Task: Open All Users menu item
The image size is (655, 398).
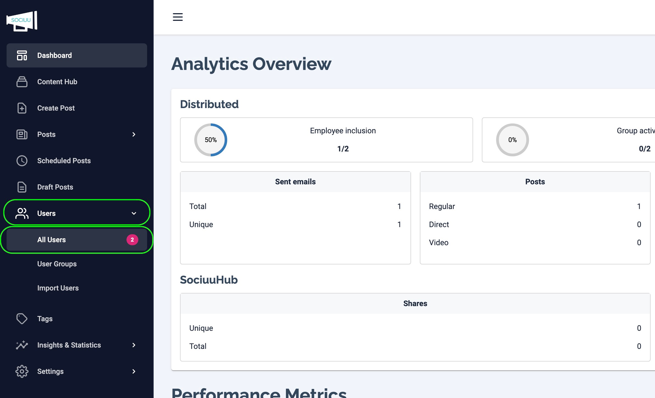Action: [52, 240]
